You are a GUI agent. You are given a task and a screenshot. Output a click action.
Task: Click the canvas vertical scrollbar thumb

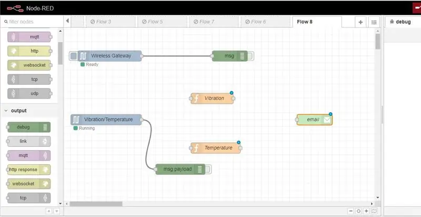point(378,42)
